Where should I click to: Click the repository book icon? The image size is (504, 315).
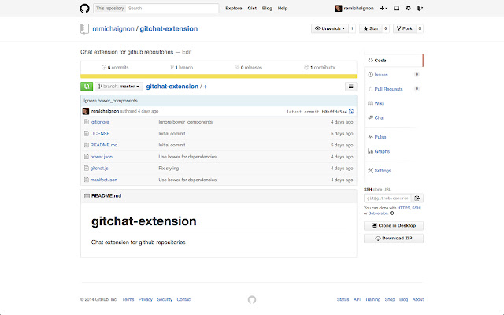click(x=84, y=29)
